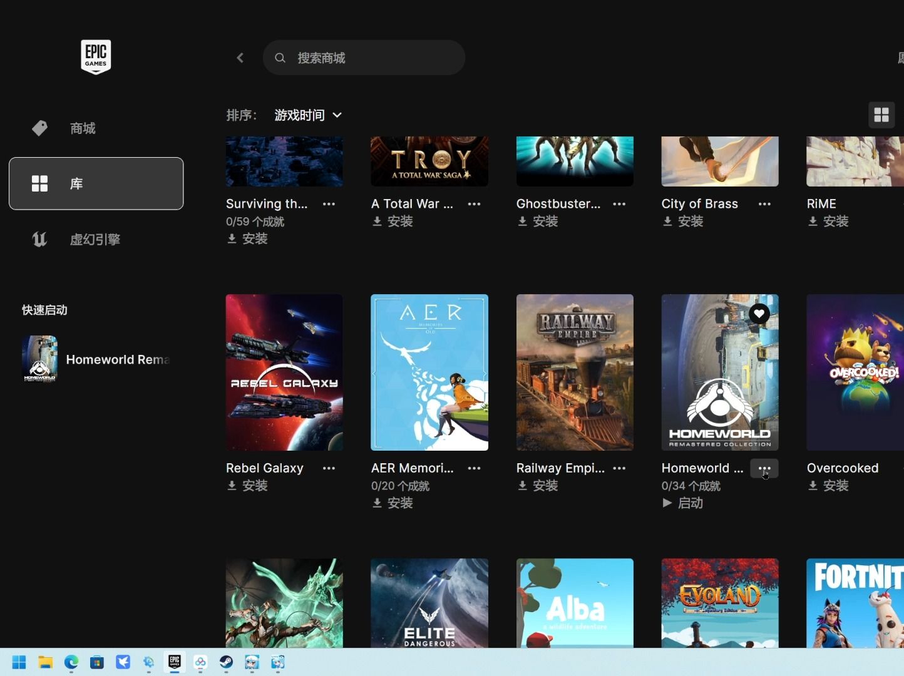Click the store tag icon

(x=39, y=128)
